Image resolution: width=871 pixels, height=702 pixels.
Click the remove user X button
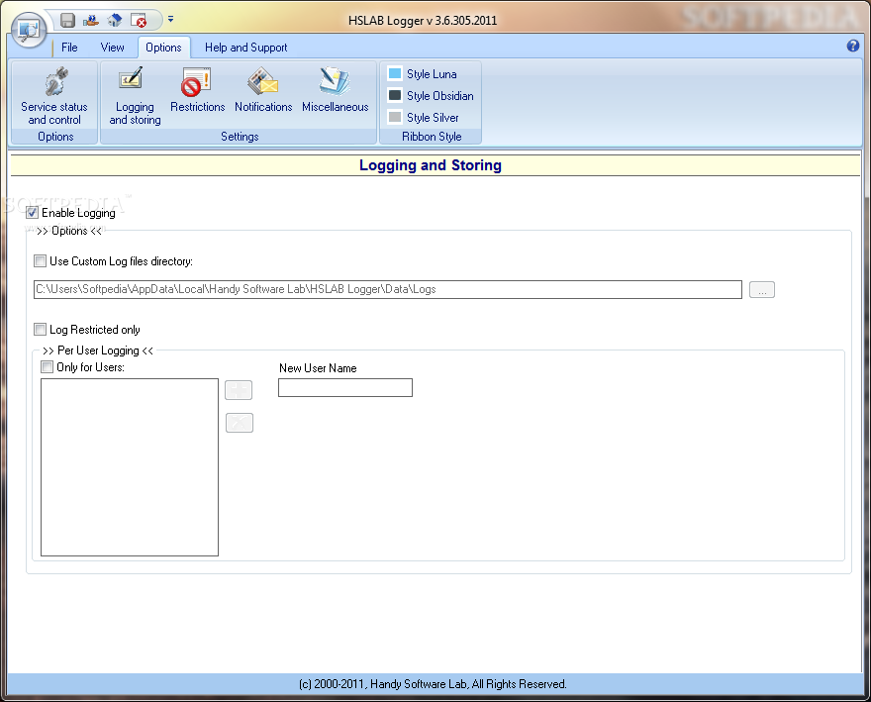(x=240, y=423)
